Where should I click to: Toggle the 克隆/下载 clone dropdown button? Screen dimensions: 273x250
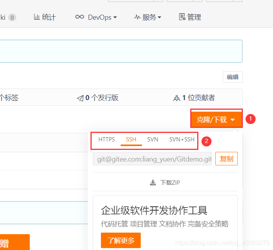point(217,119)
